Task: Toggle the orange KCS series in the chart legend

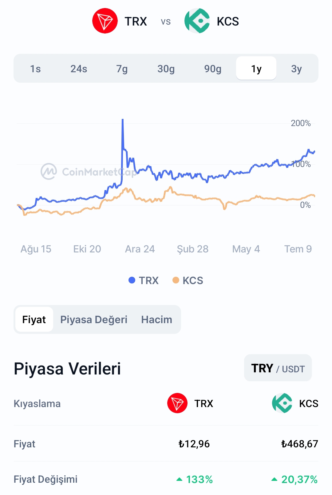Action: point(188,280)
